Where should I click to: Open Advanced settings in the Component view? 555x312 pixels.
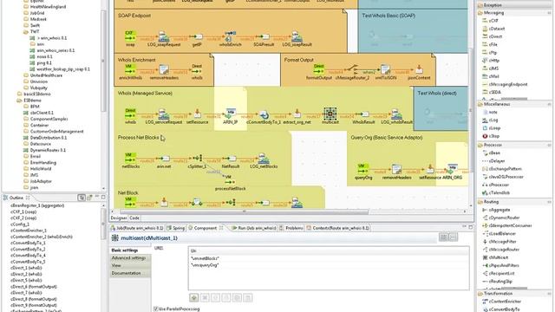[x=130, y=258]
